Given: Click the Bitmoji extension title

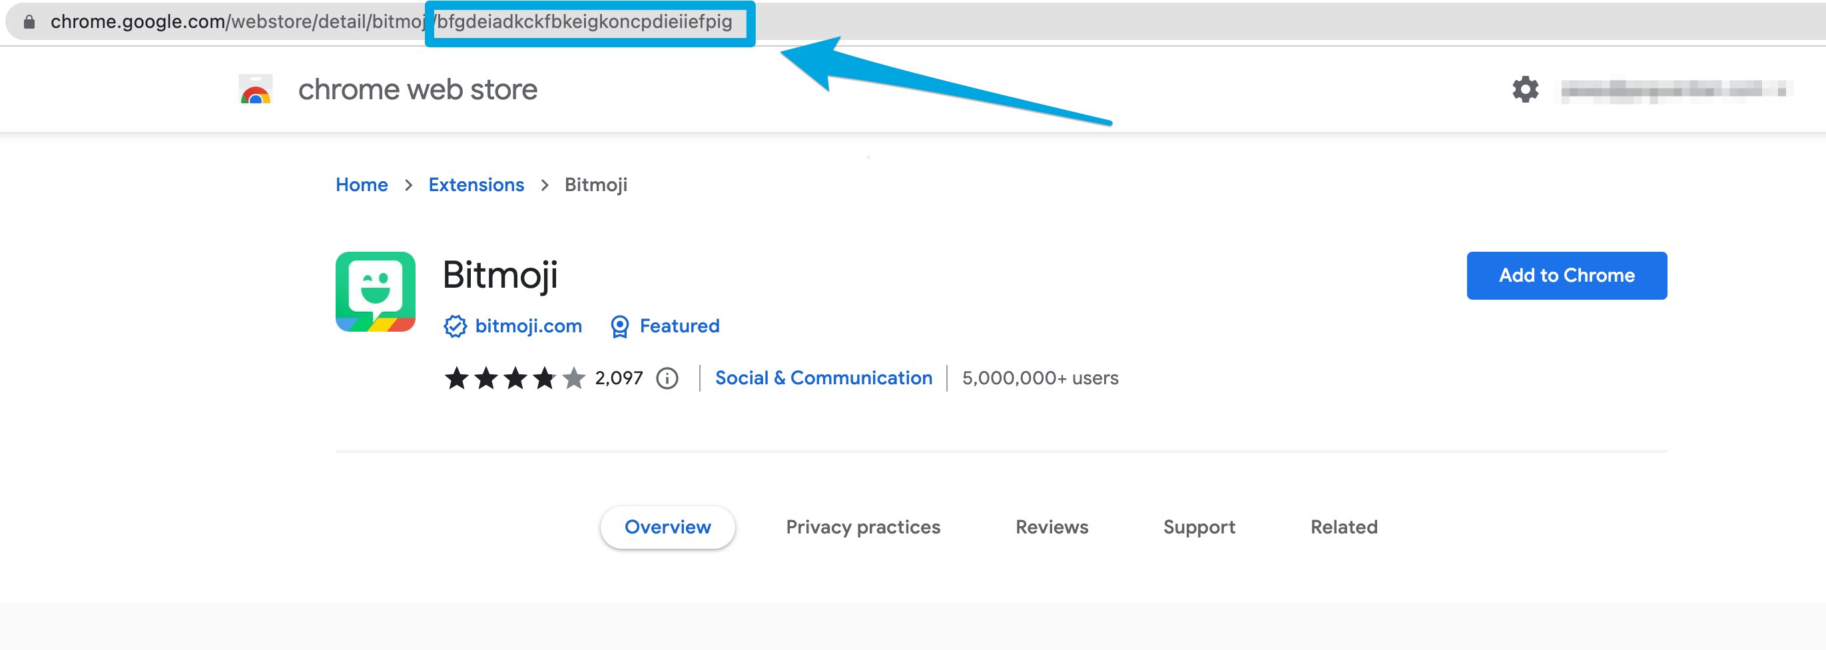Looking at the screenshot, I should [500, 276].
